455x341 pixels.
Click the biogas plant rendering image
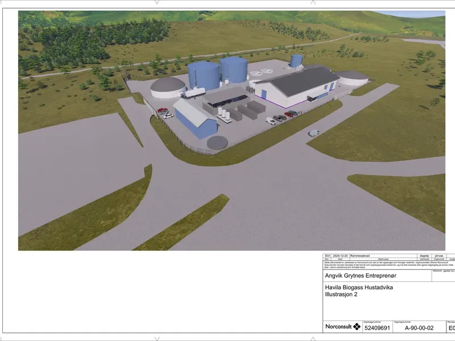[231, 131]
